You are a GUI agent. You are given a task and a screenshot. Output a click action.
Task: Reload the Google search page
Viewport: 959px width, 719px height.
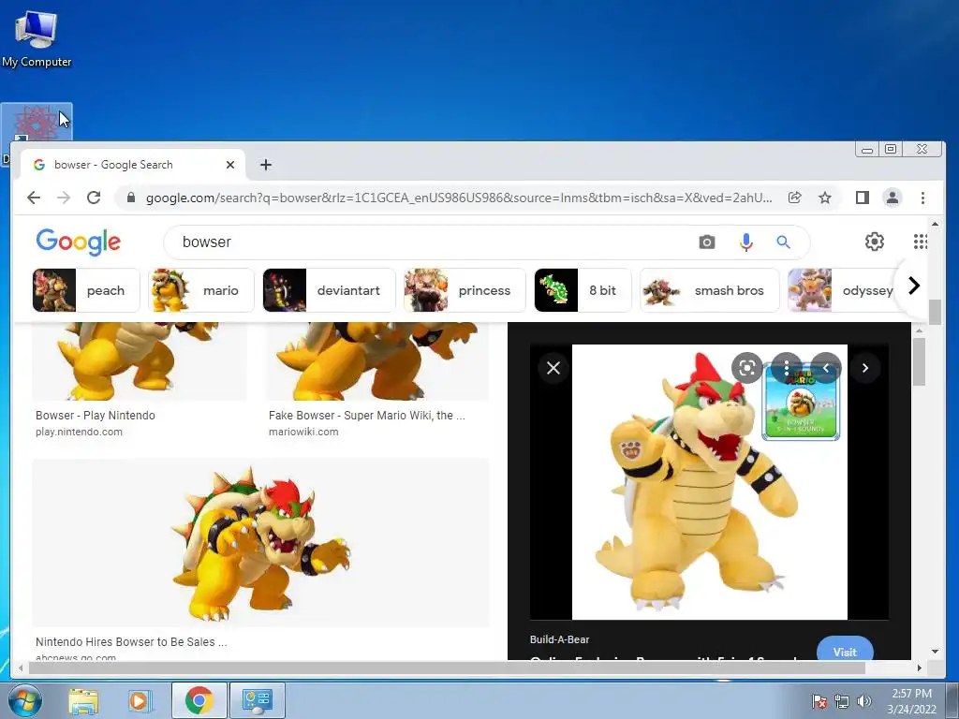[x=94, y=198]
